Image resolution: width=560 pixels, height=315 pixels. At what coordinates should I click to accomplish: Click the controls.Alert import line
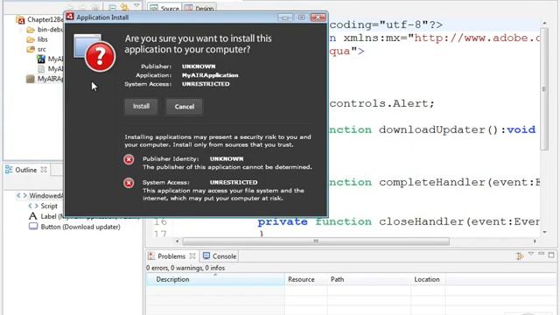tap(381, 103)
